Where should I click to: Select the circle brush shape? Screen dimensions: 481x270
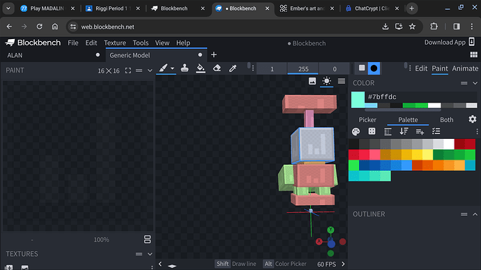tap(374, 68)
